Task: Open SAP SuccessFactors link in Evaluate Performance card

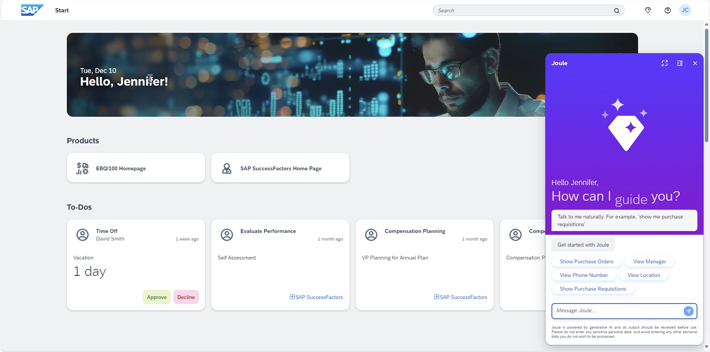Action: coord(316,297)
